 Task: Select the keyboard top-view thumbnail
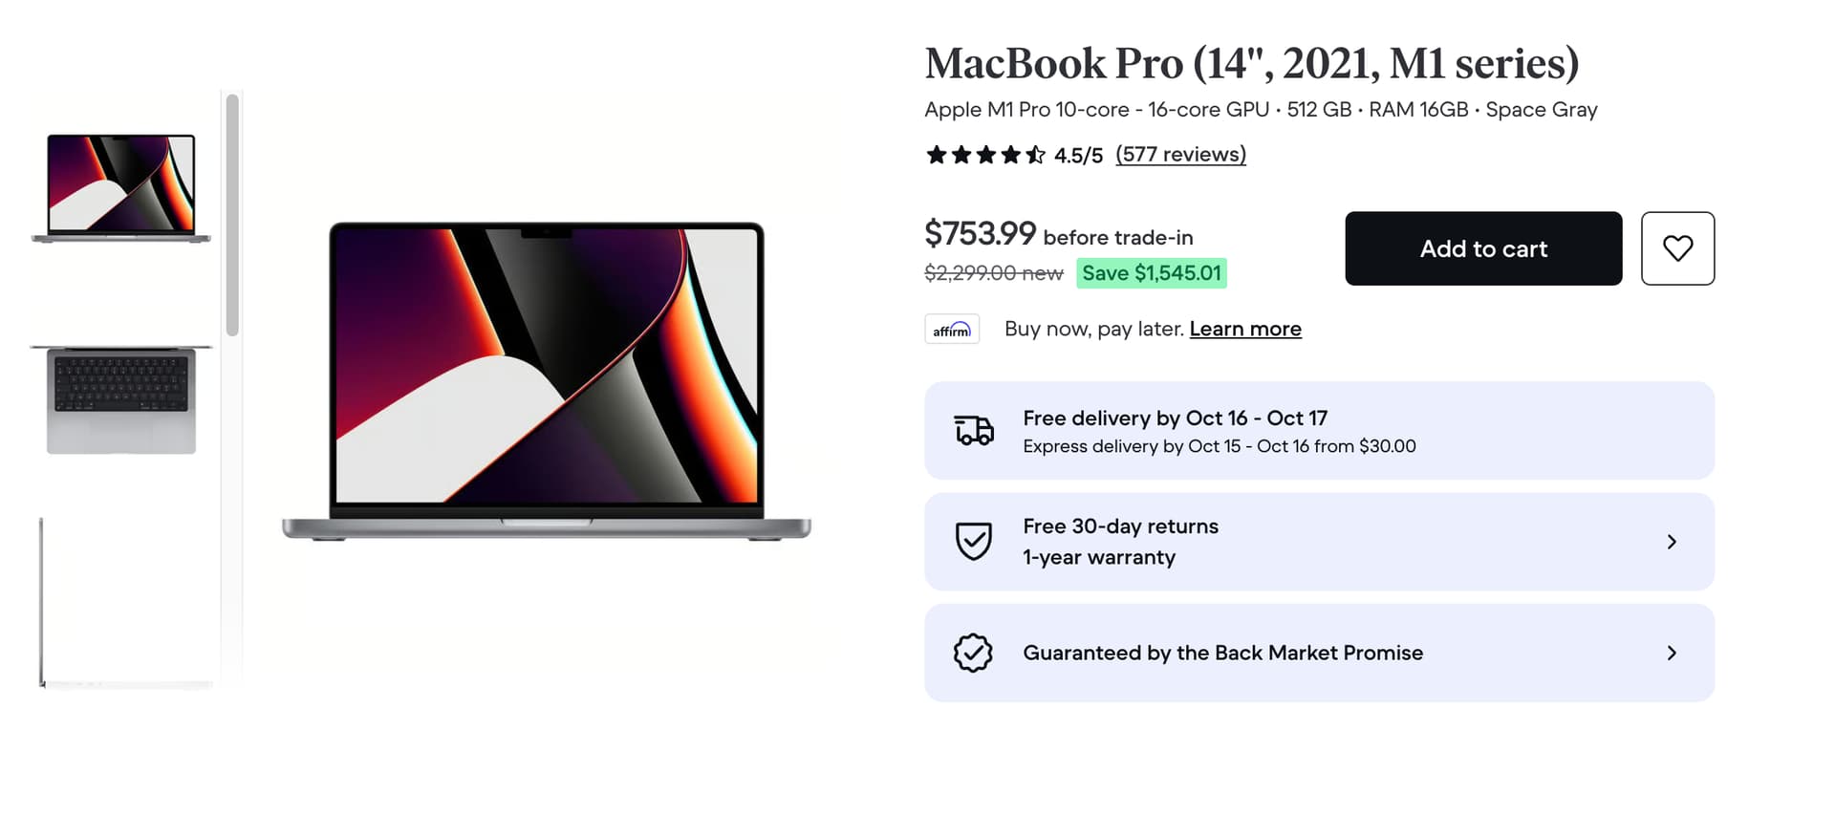click(x=121, y=399)
